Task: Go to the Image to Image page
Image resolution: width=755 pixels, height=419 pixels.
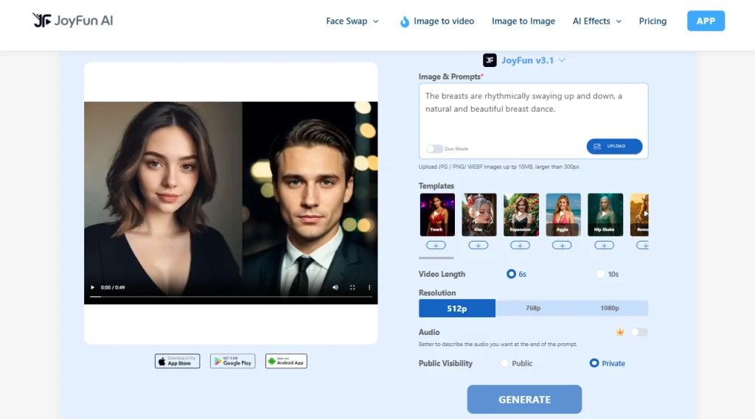Action: [523, 21]
